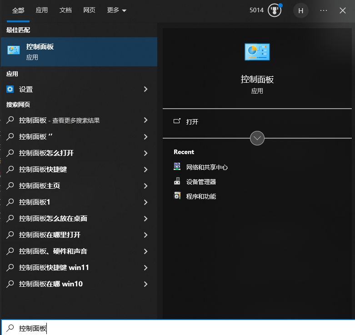355x335 pixels.
Task: Open 程序和功能 from Recent list
Action: coord(201,196)
